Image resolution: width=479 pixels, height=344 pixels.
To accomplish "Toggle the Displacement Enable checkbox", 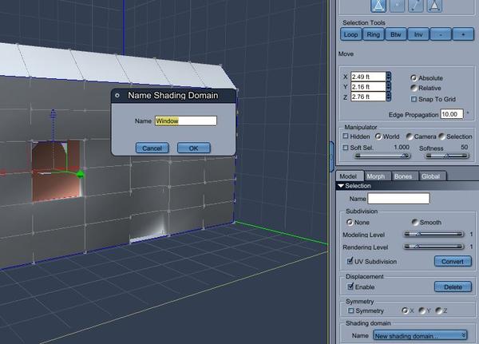I will click(x=350, y=287).
